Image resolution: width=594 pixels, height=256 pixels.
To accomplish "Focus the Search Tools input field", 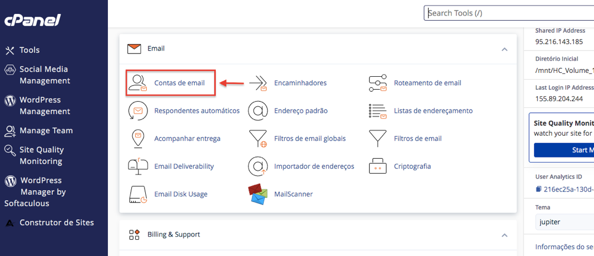I will click(x=509, y=13).
